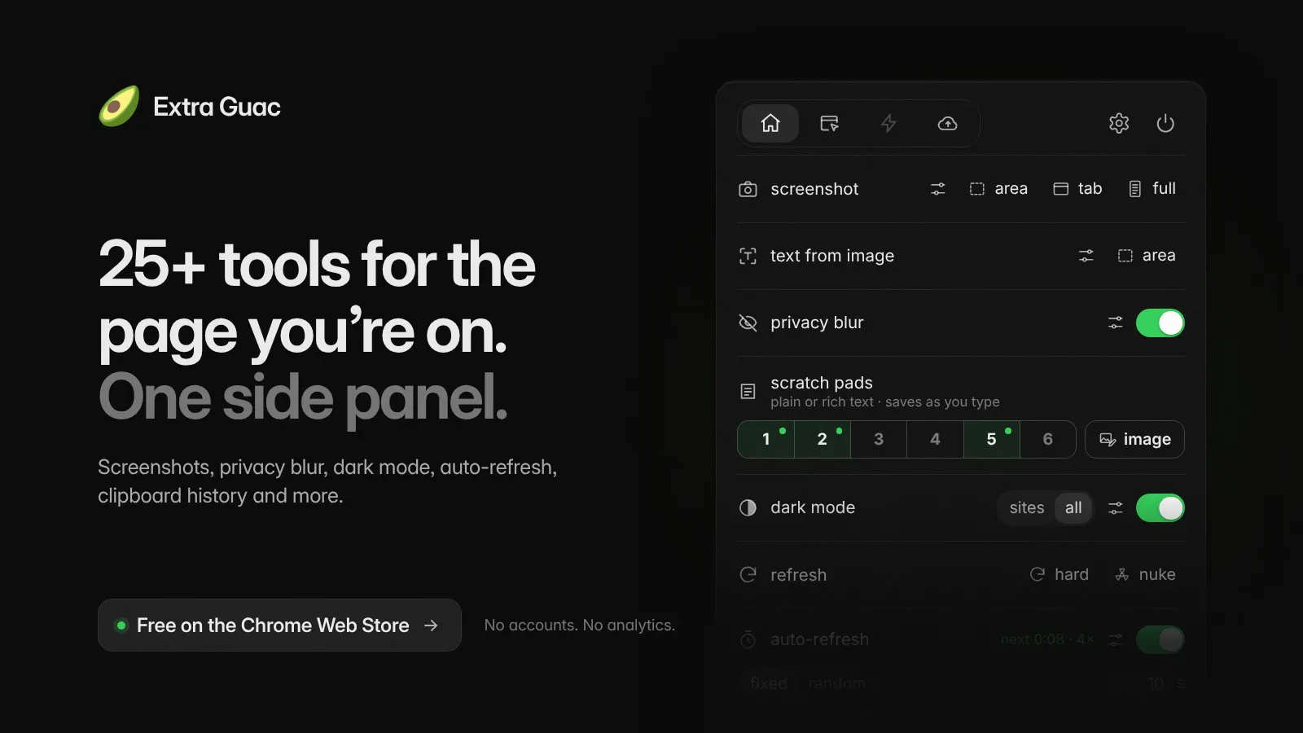The image size is (1303, 733).
Task: Click the screenshot camera icon
Action: [x=748, y=189]
